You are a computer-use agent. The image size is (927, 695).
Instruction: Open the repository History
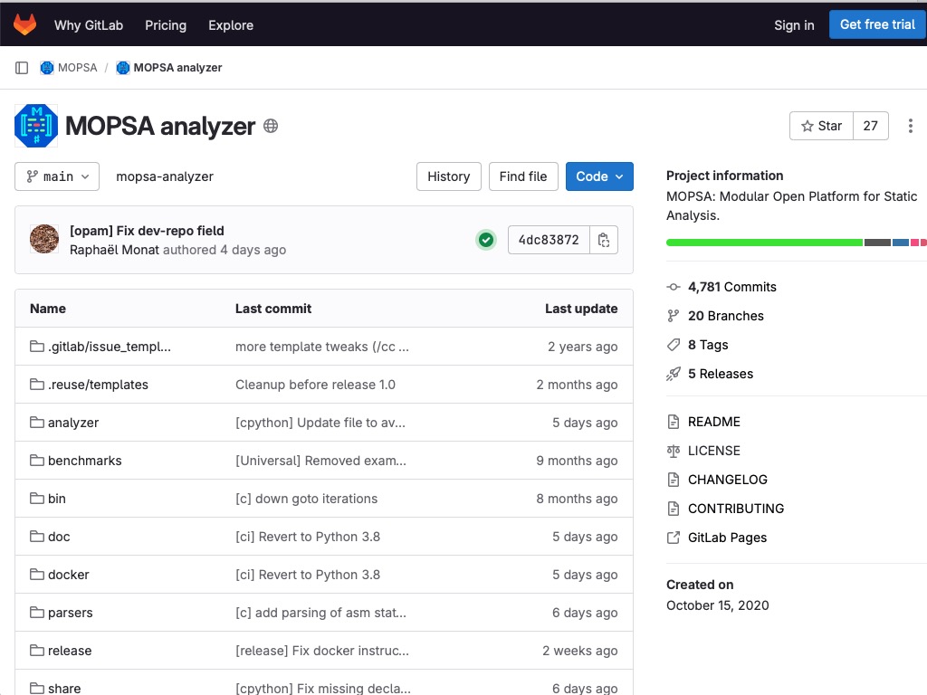click(x=448, y=176)
